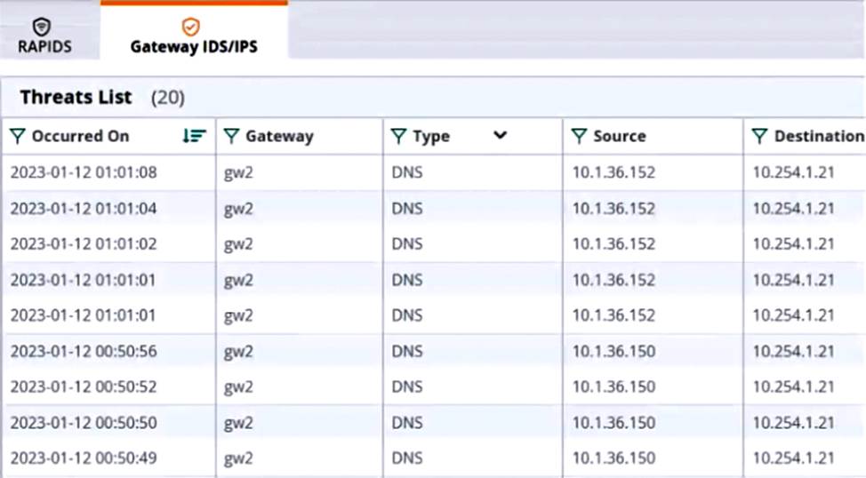Click filter icon on Type column

point(398,136)
